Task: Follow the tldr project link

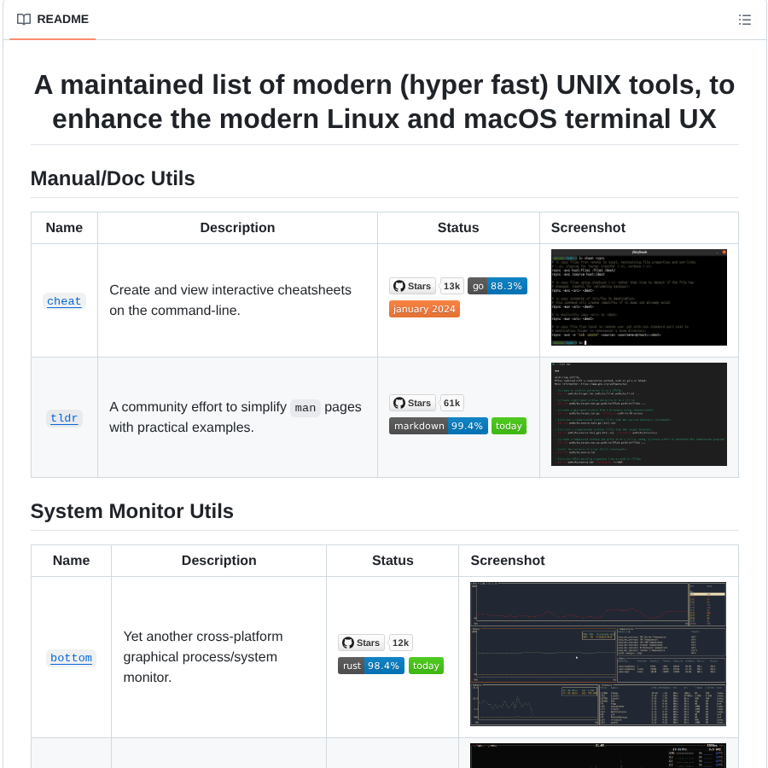Action: tap(63, 418)
